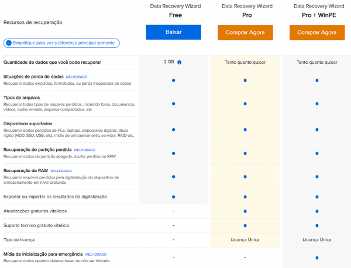Click the minus icon in the Simplifique toggle

pos(9,43)
